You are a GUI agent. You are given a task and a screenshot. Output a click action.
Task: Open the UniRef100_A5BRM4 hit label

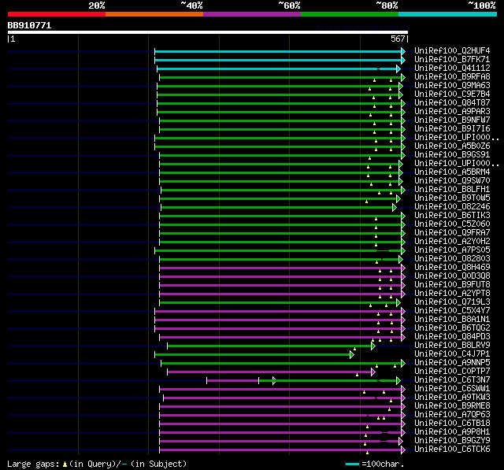pyautogui.click(x=451, y=172)
